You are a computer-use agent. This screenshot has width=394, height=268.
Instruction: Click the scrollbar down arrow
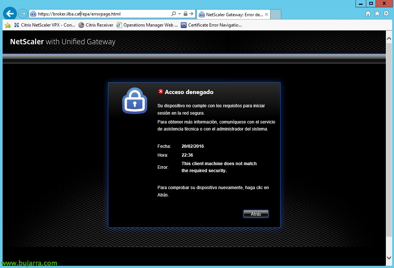coord(389,258)
